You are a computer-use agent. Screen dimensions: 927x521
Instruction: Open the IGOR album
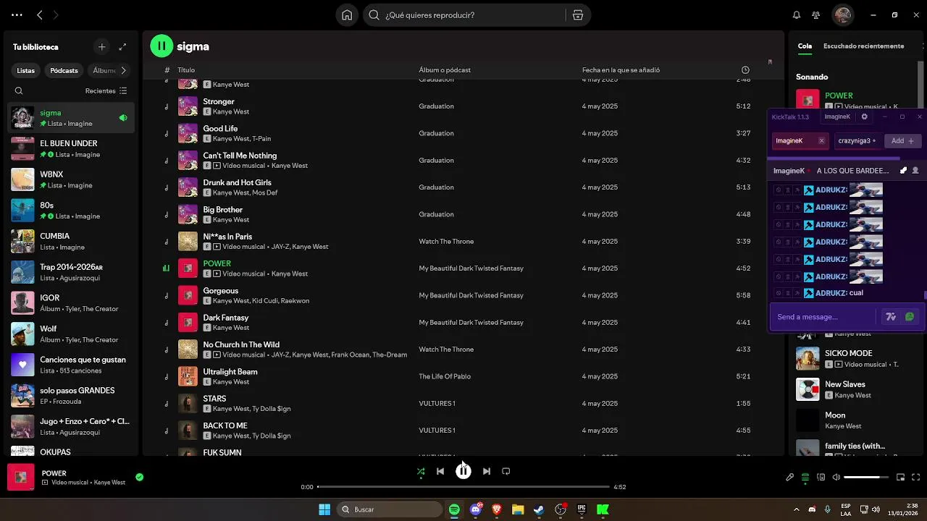[x=70, y=303]
